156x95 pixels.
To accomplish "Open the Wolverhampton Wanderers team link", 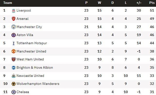I will click(x=38, y=84).
